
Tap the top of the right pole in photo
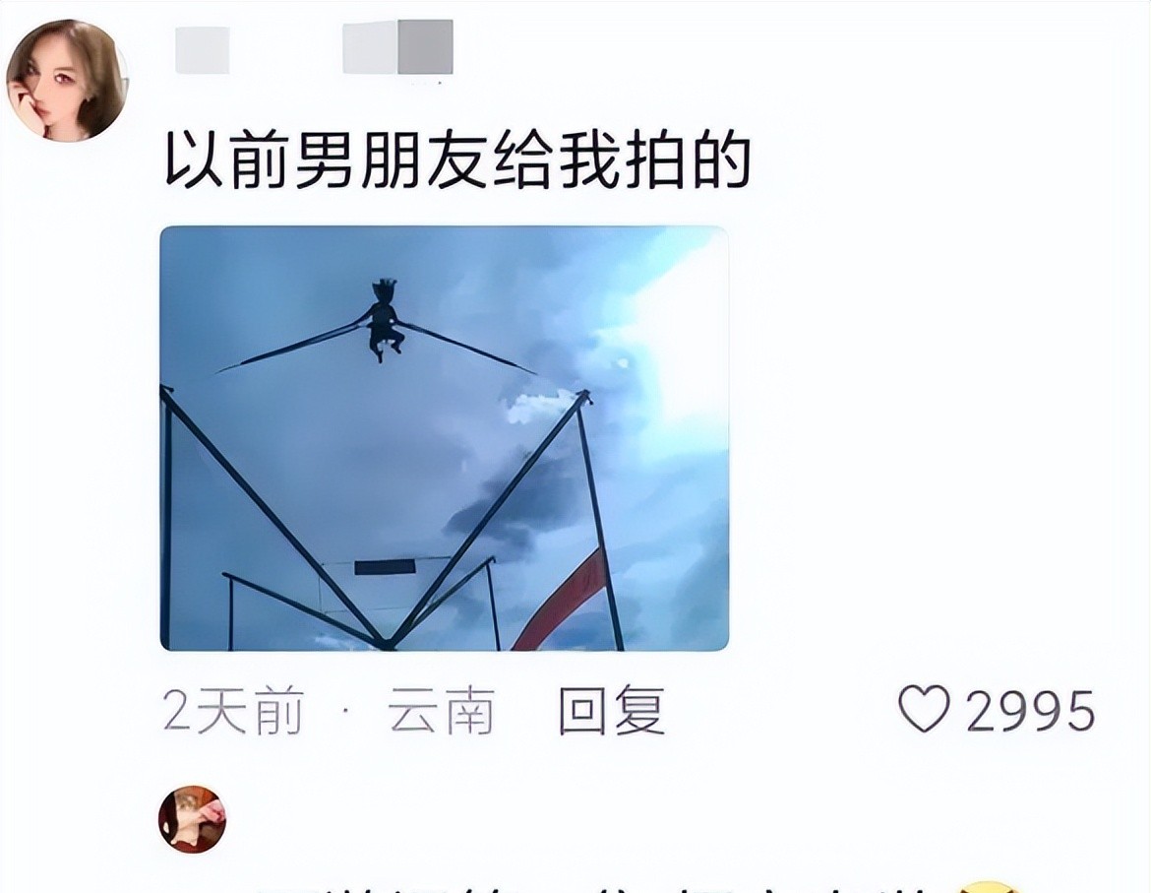[583, 398]
